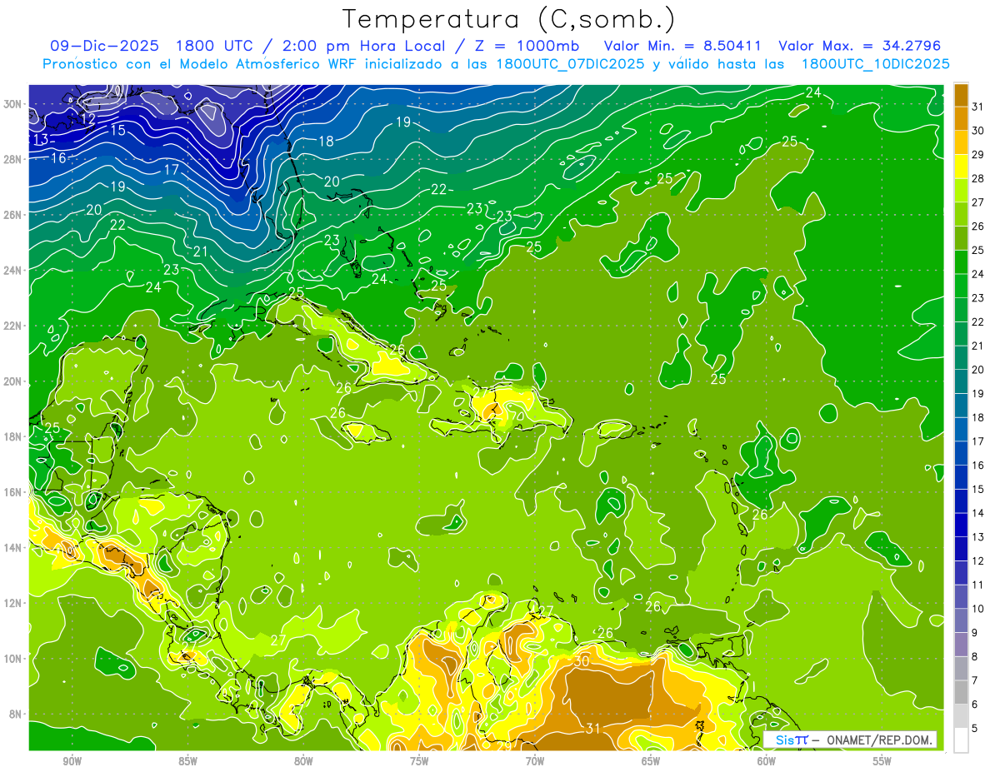Click the 20N latitude axis label
Screen dimensions: 1000x772
(14, 381)
